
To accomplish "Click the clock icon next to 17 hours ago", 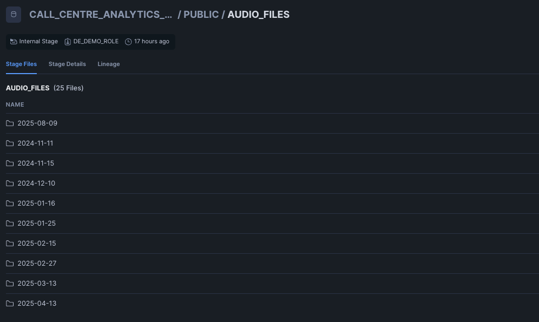I will pyautogui.click(x=128, y=41).
